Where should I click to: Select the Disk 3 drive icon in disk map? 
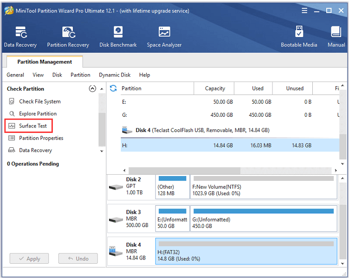tap(116, 220)
